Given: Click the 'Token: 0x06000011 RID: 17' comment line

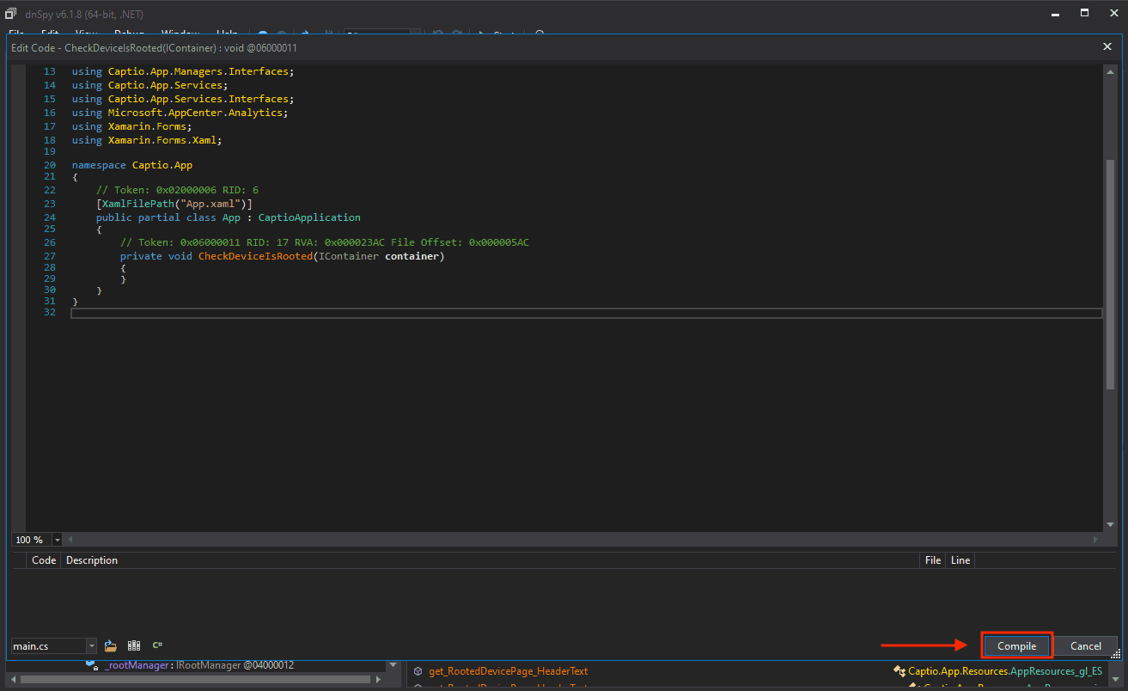Looking at the screenshot, I should (x=325, y=242).
